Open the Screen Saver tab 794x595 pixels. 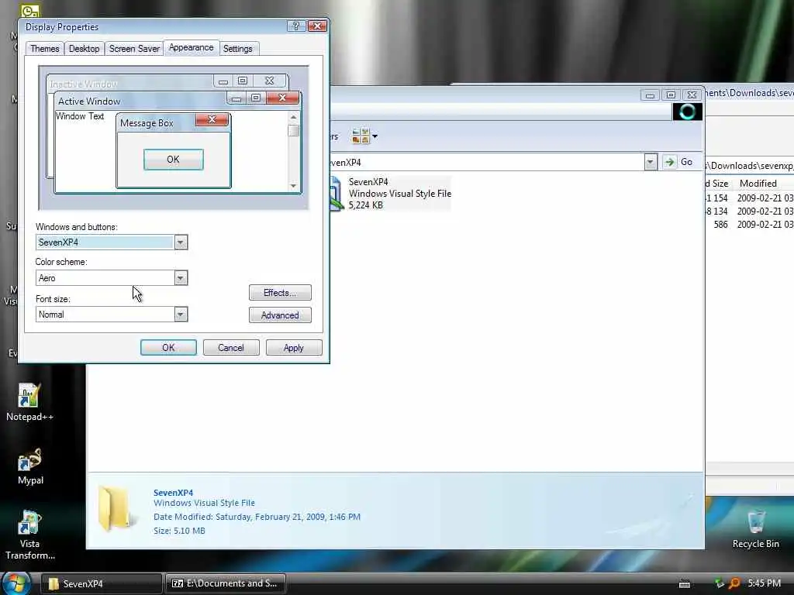click(134, 49)
